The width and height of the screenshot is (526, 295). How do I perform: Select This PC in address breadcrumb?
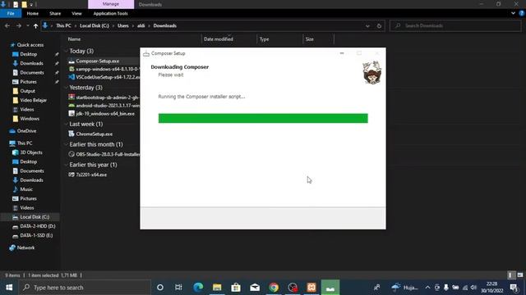coord(63,25)
